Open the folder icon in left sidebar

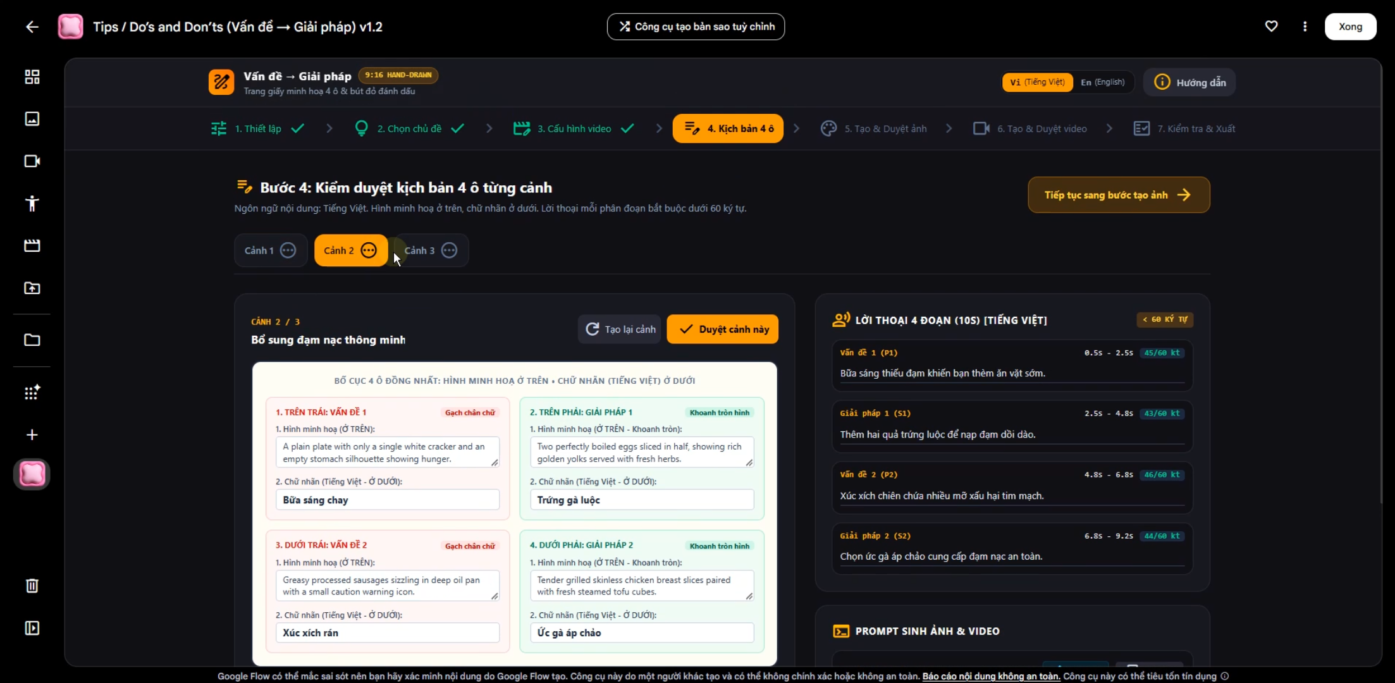[32, 340]
